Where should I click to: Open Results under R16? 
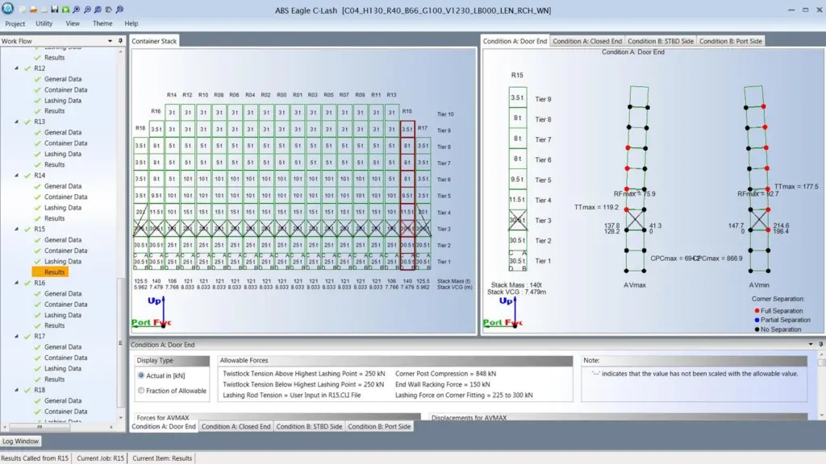click(54, 325)
